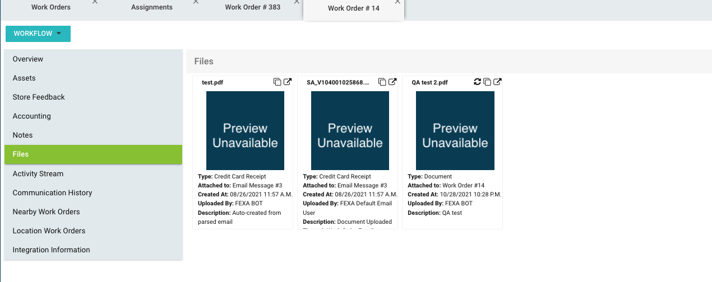
Task: Copy the SA_V104001025868 file card
Action: pos(382,82)
